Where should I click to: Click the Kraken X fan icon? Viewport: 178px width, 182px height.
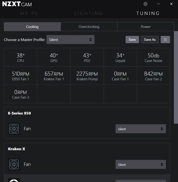14,164
